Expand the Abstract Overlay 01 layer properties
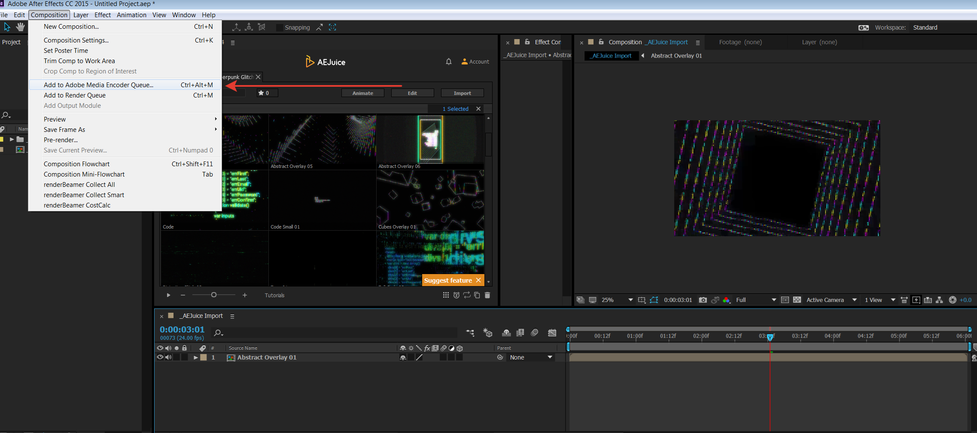Image resolution: width=977 pixels, height=433 pixels. click(x=196, y=357)
